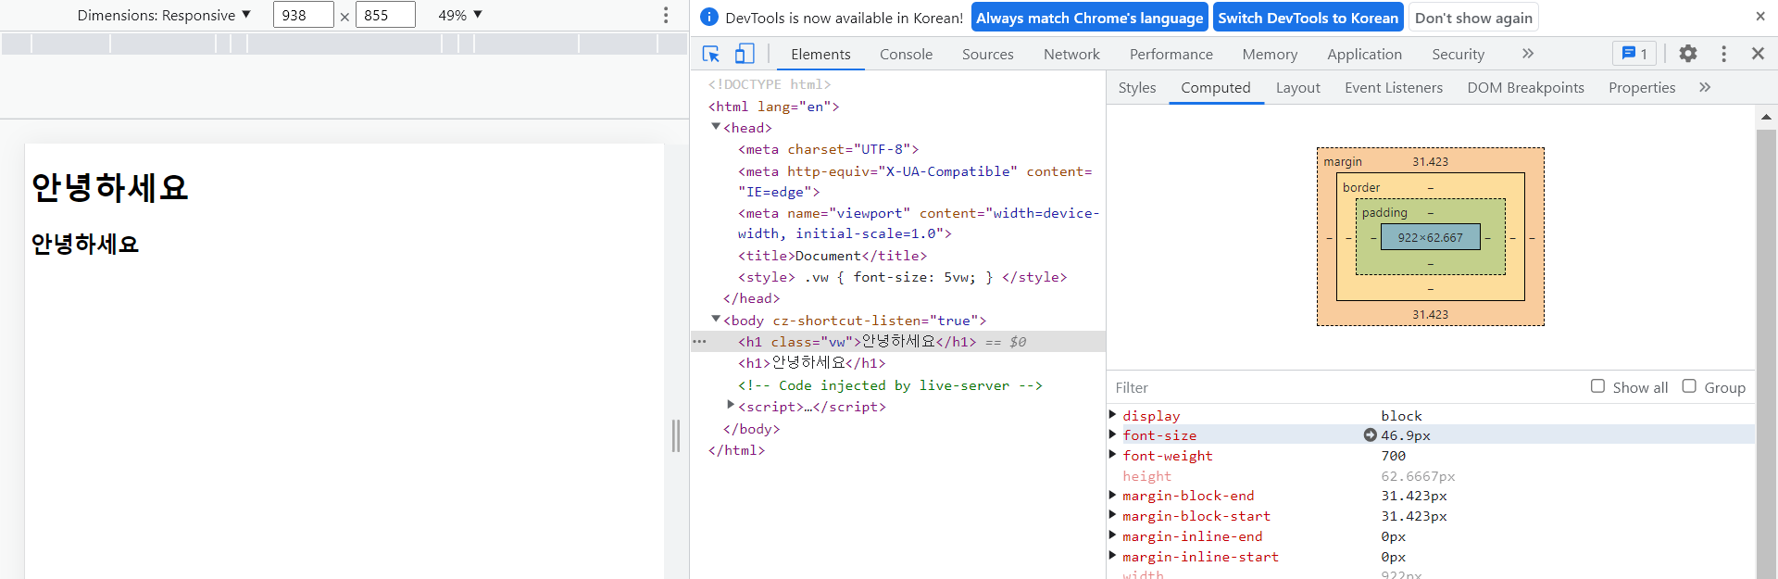
Task: Click the computed pane scrollbar up arrow
Action: [x=1766, y=117]
